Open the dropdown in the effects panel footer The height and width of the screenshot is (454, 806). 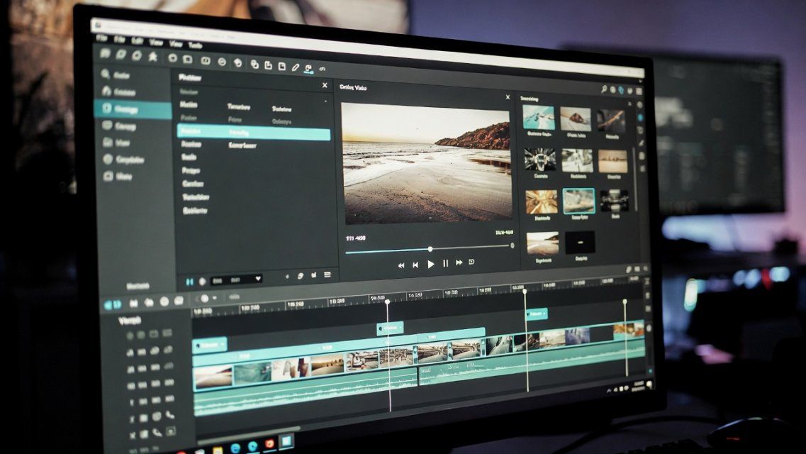click(257, 279)
